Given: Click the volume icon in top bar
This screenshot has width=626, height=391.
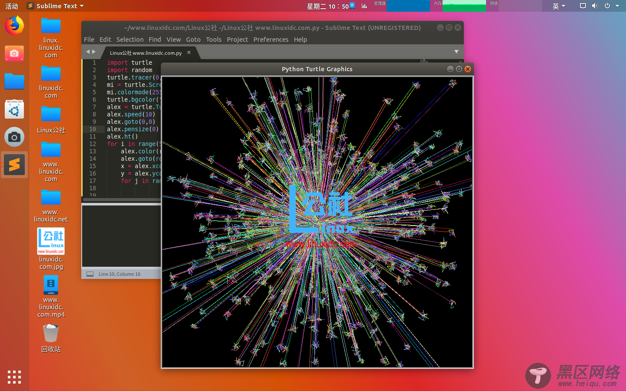Looking at the screenshot, I should tap(595, 6).
